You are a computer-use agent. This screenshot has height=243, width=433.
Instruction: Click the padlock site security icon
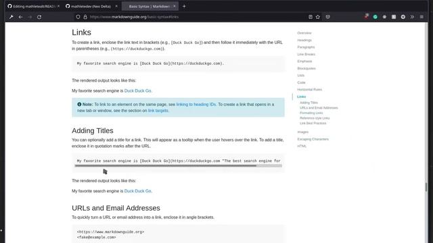85,17
